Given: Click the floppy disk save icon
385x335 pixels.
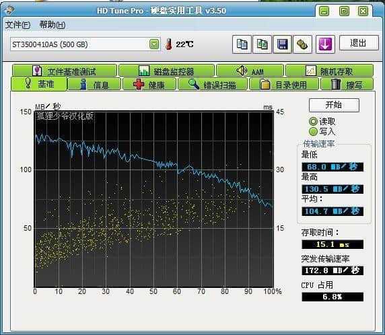Looking at the screenshot, I should coord(283,44).
